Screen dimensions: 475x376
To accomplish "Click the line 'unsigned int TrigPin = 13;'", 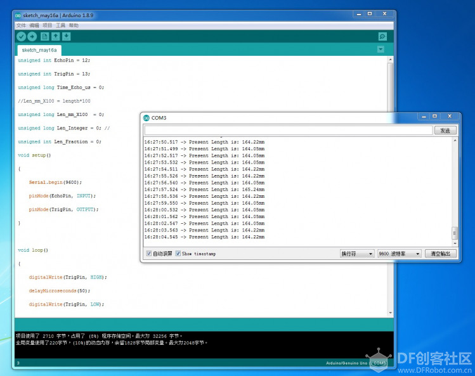I will [54, 74].
